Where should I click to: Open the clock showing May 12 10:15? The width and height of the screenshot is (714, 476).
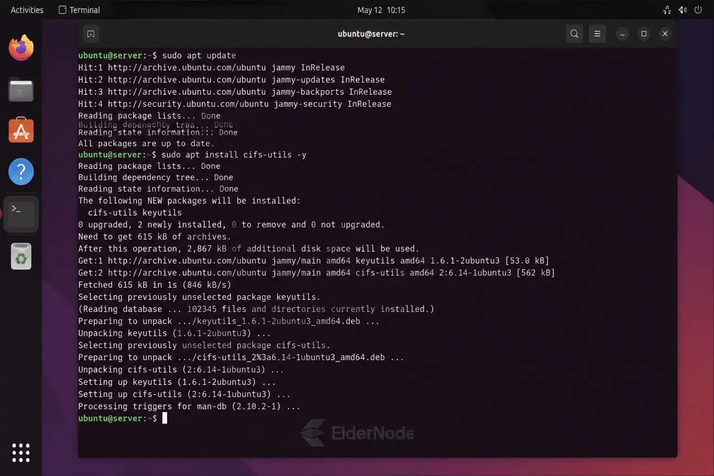(x=381, y=10)
